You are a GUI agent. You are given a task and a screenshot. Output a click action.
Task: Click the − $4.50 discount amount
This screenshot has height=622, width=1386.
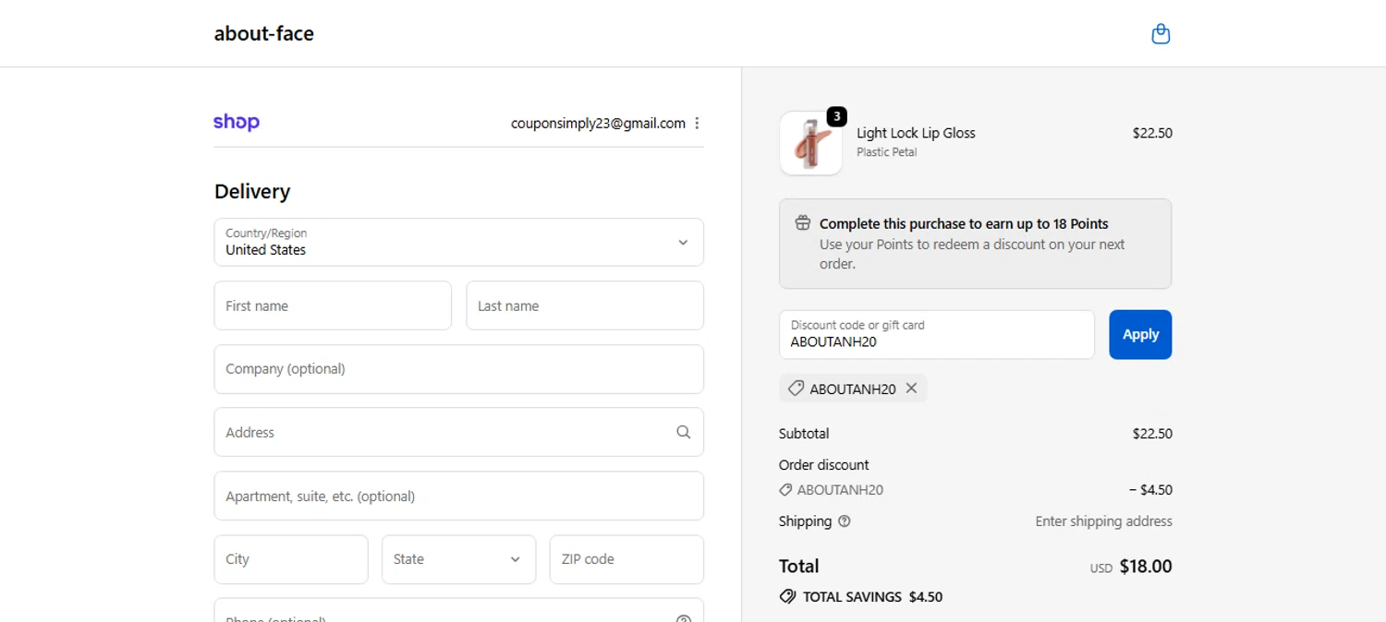coord(1150,490)
